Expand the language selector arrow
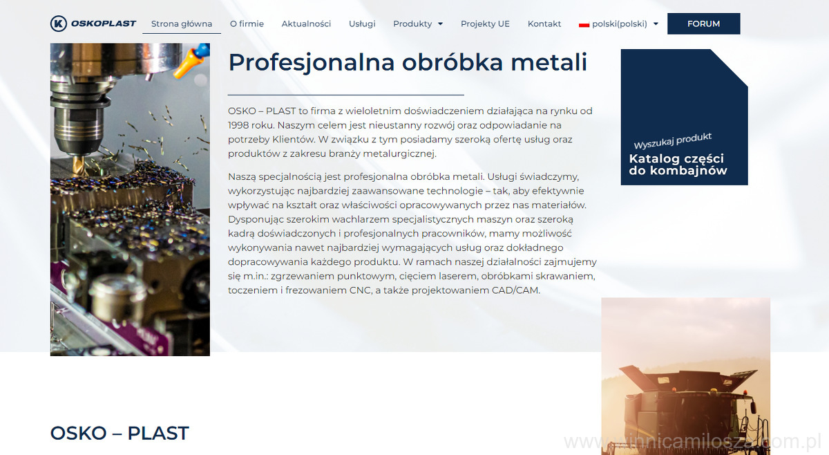Screen dimensions: 829x455 656,24
